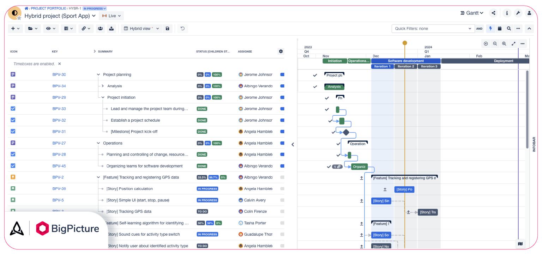Click the Organiz task bar in Gantt
Screen dimensions: 542x254
(360, 167)
